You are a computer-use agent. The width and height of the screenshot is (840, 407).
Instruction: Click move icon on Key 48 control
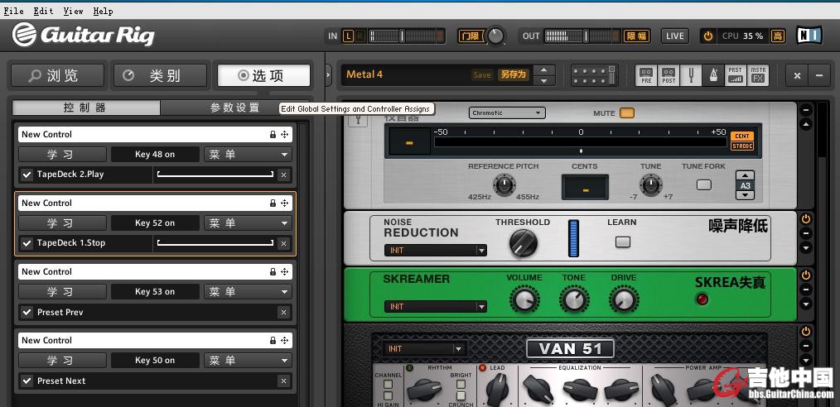pos(285,135)
